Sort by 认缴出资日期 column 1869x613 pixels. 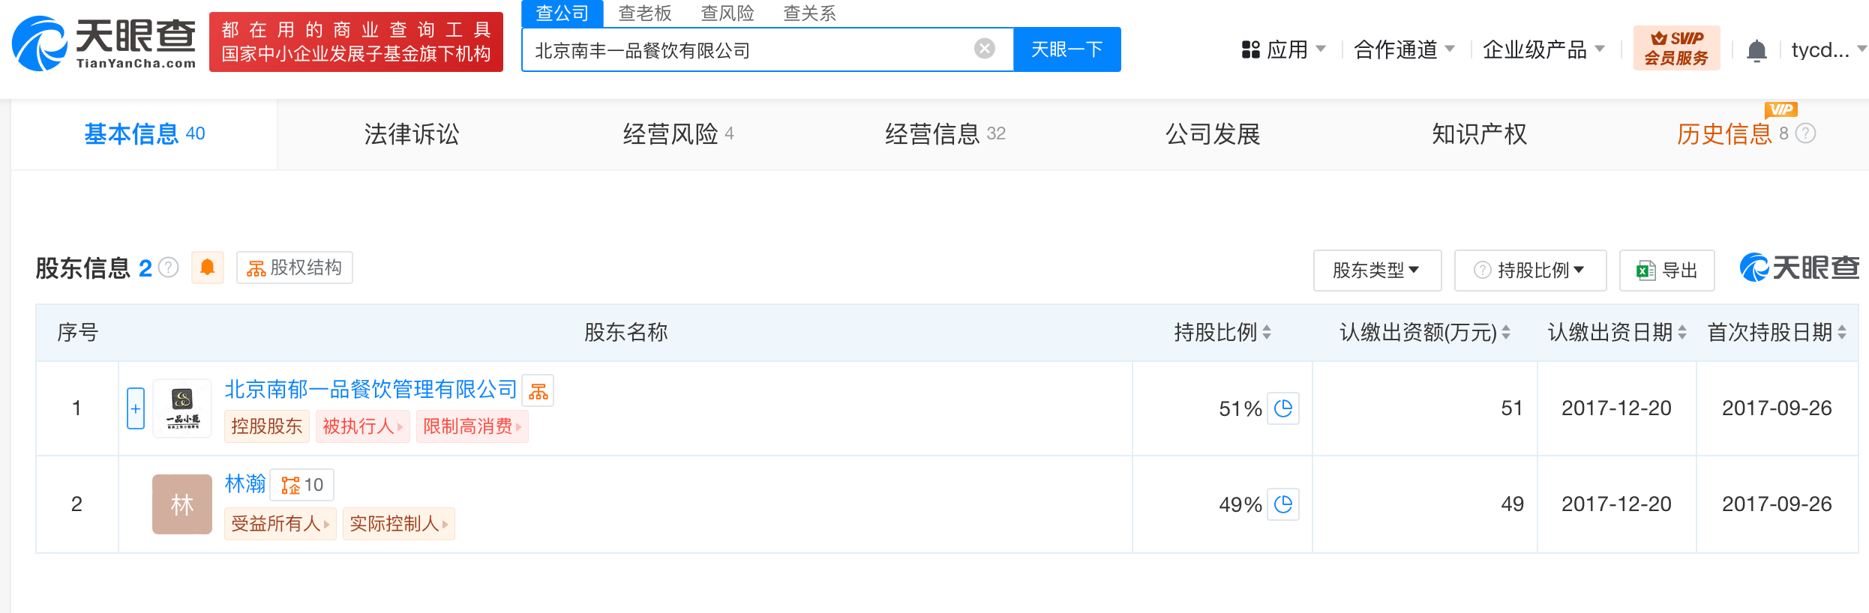click(1682, 332)
